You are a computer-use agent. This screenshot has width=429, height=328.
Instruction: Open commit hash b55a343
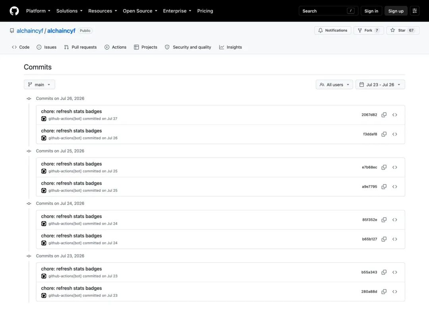(x=369, y=272)
